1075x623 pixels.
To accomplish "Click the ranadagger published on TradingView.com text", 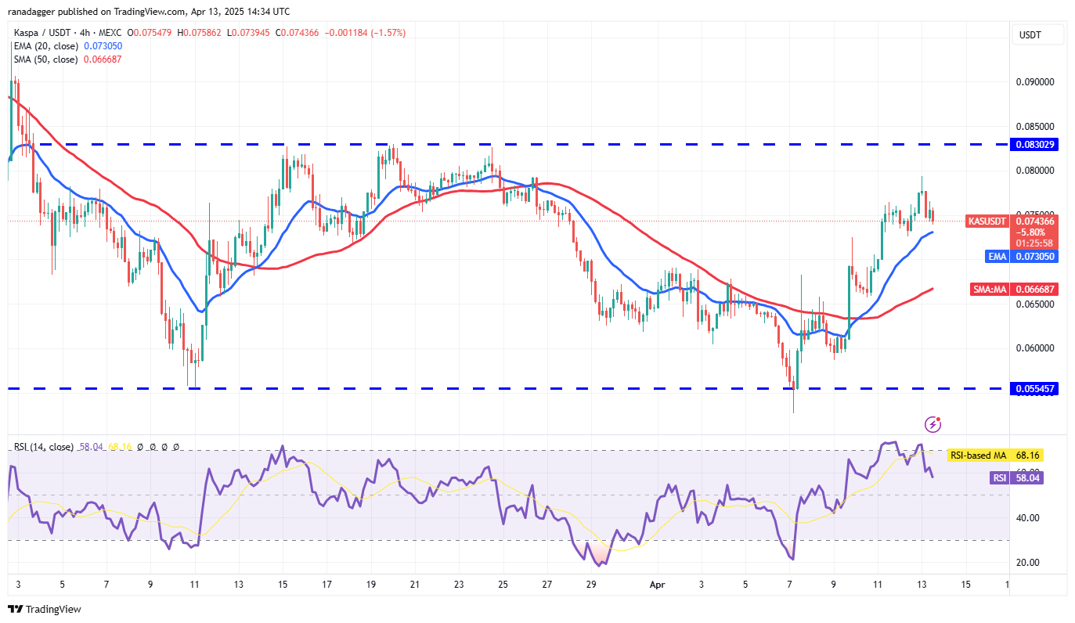I will coord(149,11).
